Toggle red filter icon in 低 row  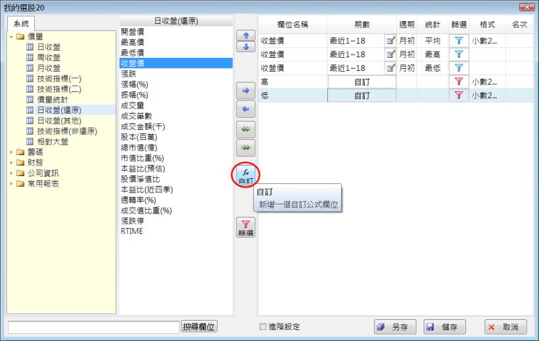tap(459, 95)
